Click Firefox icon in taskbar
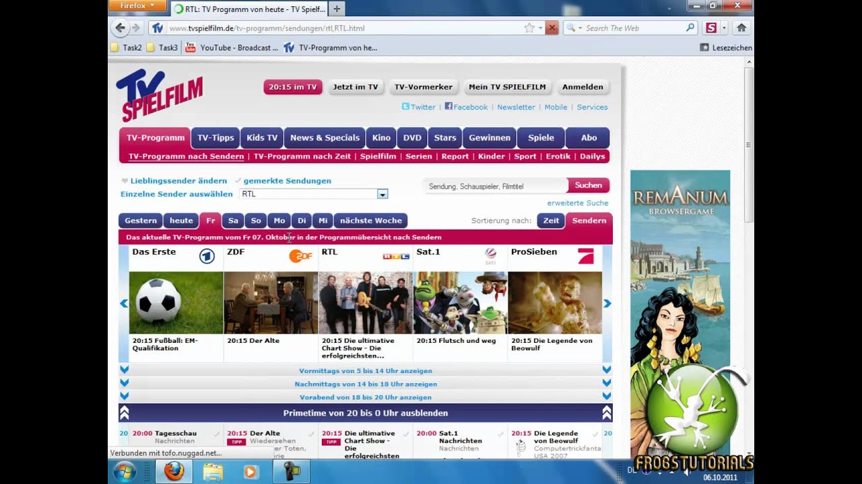This screenshot has height=484, width=862. [174, 471]
